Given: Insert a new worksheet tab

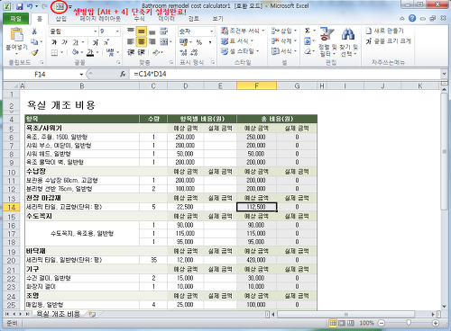Looking at the screenshot, I should (92, 314).
